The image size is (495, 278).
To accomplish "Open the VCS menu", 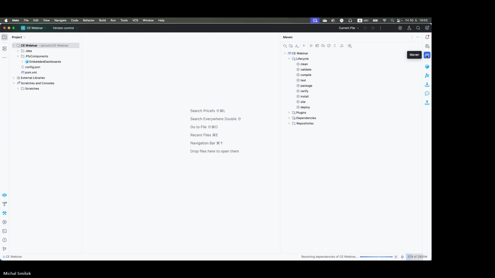I will click(x=135, y=20).
